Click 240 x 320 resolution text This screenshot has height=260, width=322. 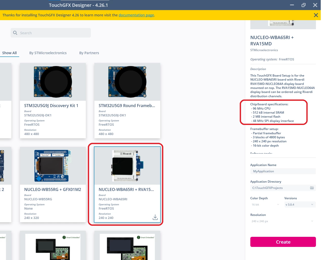[x=32, y=218]
